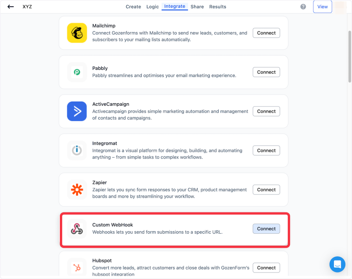This screenshot has width=352, height=279.
Task: Click the Custom WebHook logo icon
Action: click(x=77, y=229)
